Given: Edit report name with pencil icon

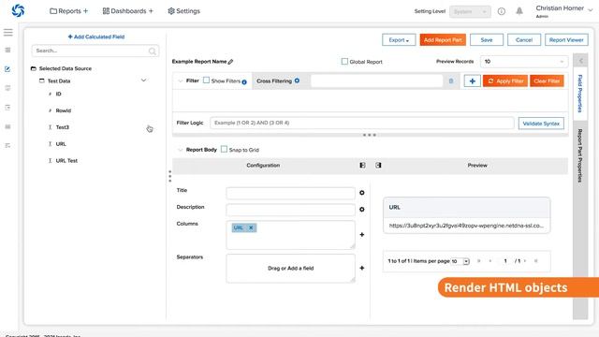Looking at the screenshot, I should coord(230,62).
